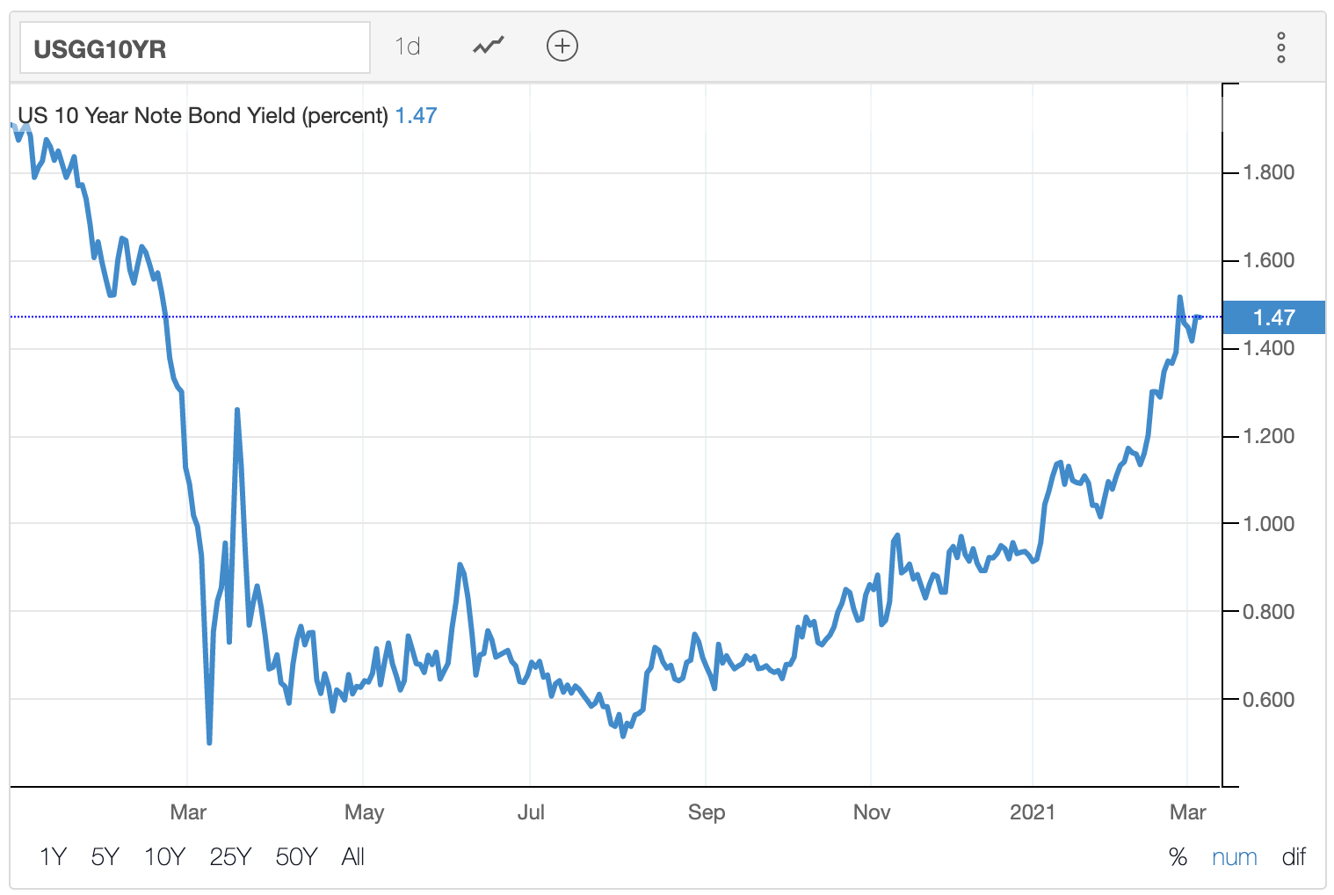The image size is (1334, 895).
Task: Click the USGG10YR ticker input field
Action: pyautogui.click(x=194, y=47)
